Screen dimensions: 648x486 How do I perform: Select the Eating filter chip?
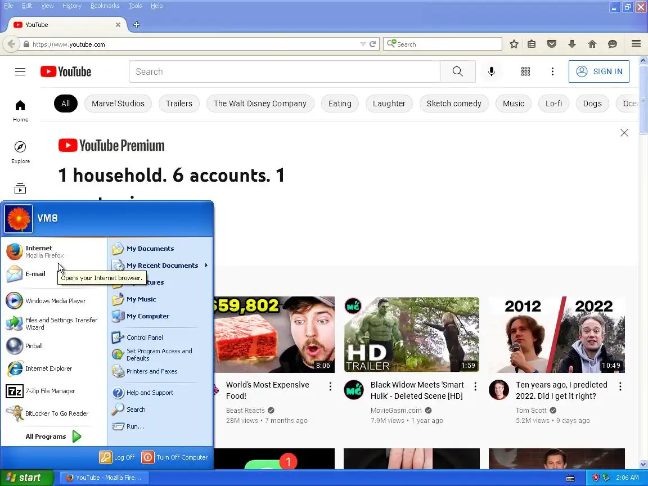pyautogui.click(x=340, y=103)
